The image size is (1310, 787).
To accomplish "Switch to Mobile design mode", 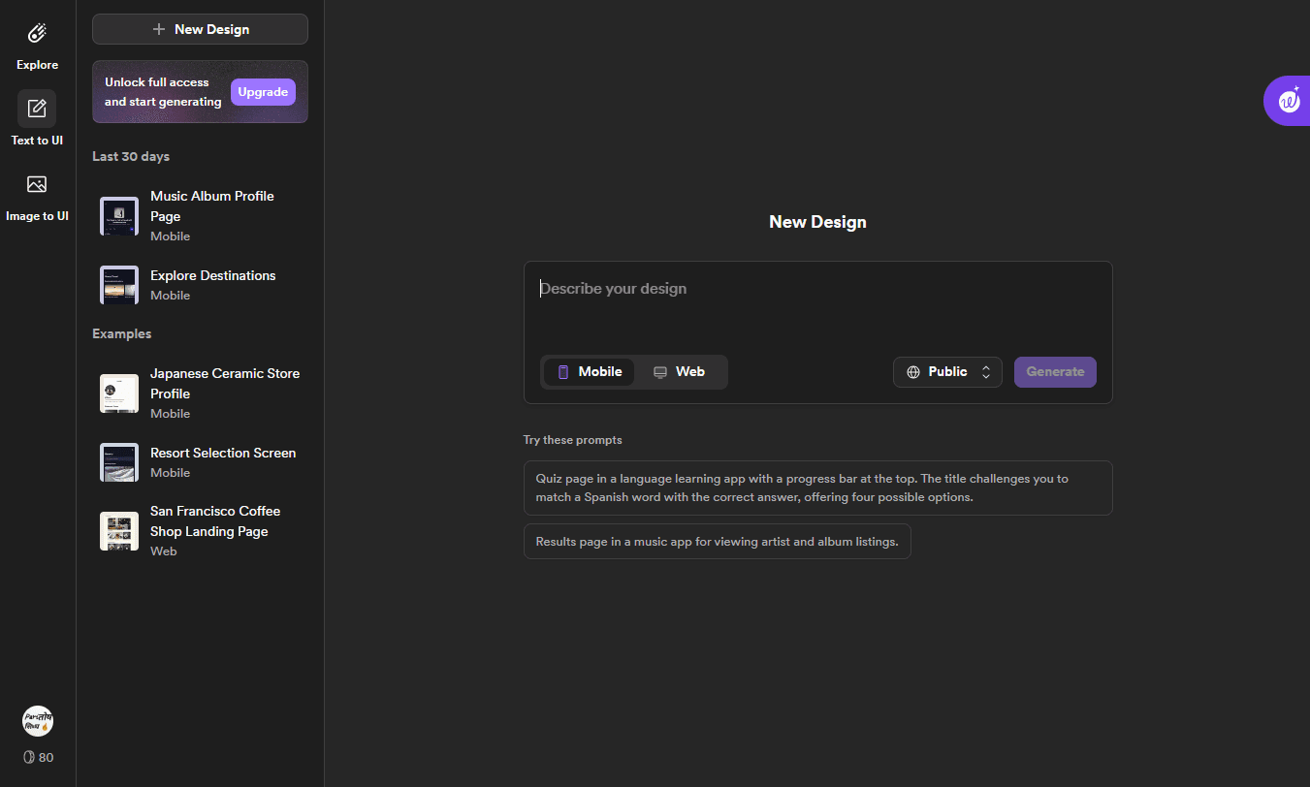I will [x=590, y=371].
